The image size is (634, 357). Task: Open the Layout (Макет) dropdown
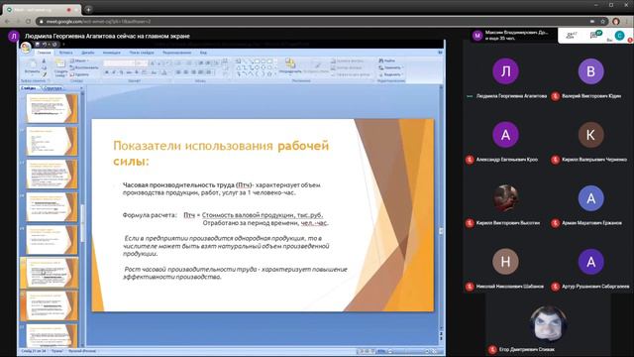(x=79, y=60)
